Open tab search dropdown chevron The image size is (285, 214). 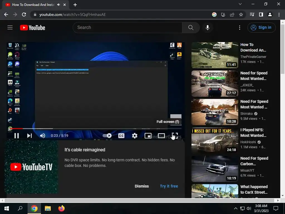click(x=240, y=4)
